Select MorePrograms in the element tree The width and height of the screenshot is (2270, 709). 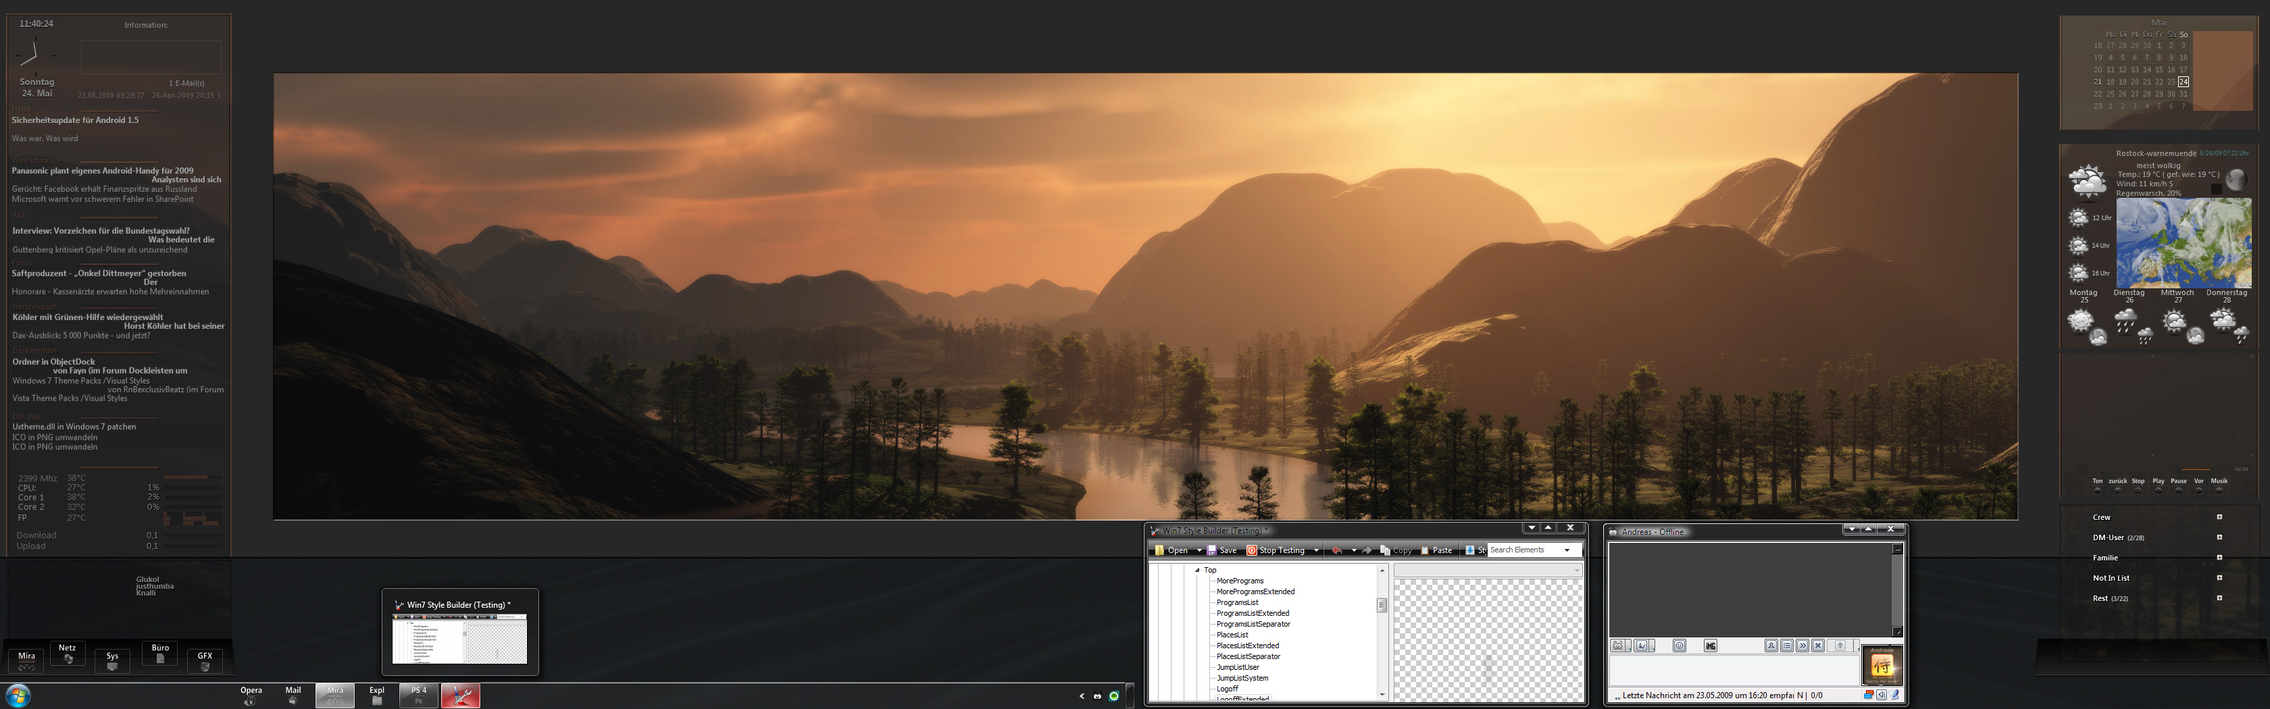[1240, 581]
